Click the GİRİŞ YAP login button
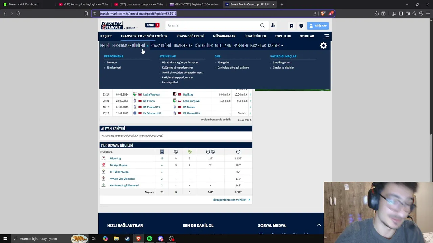The height and width of the screenshot is (243, 433). pyautogui.click(x=318, y=26)
